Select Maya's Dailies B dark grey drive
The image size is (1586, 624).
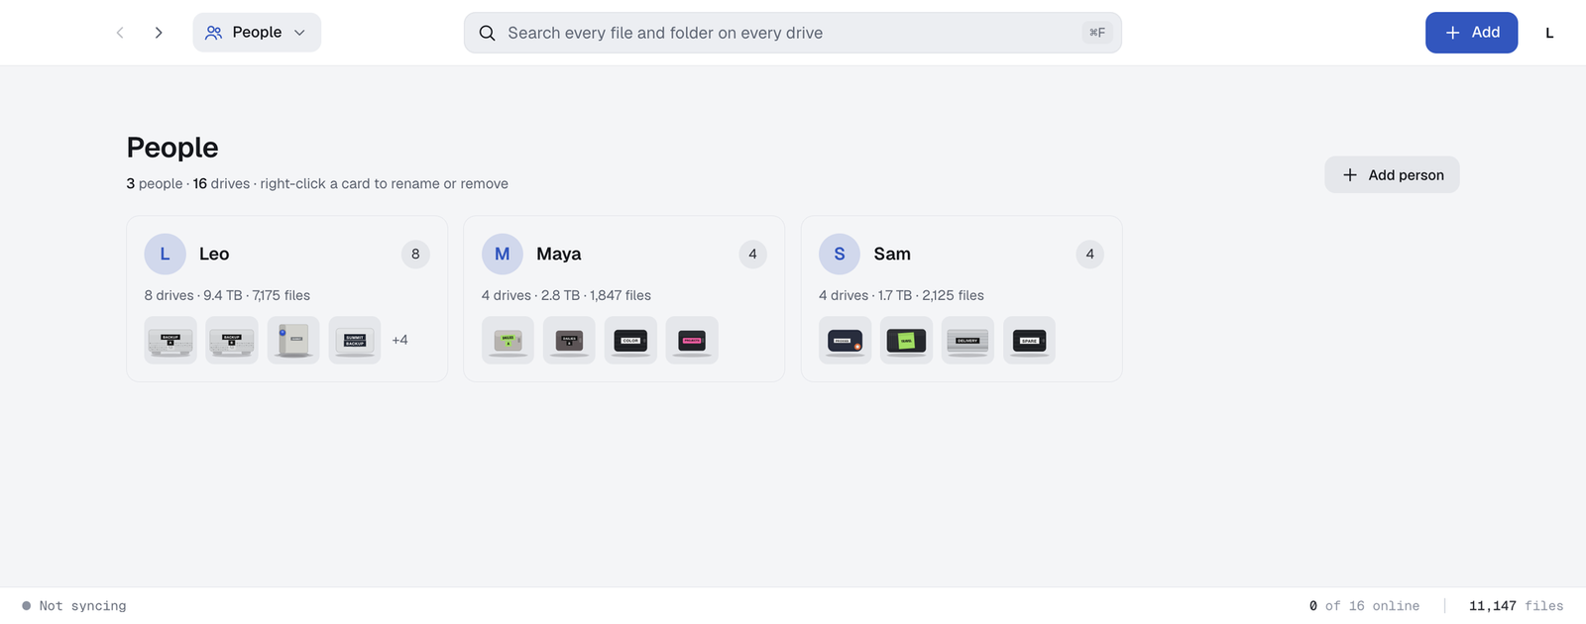[x=569, y=340]
